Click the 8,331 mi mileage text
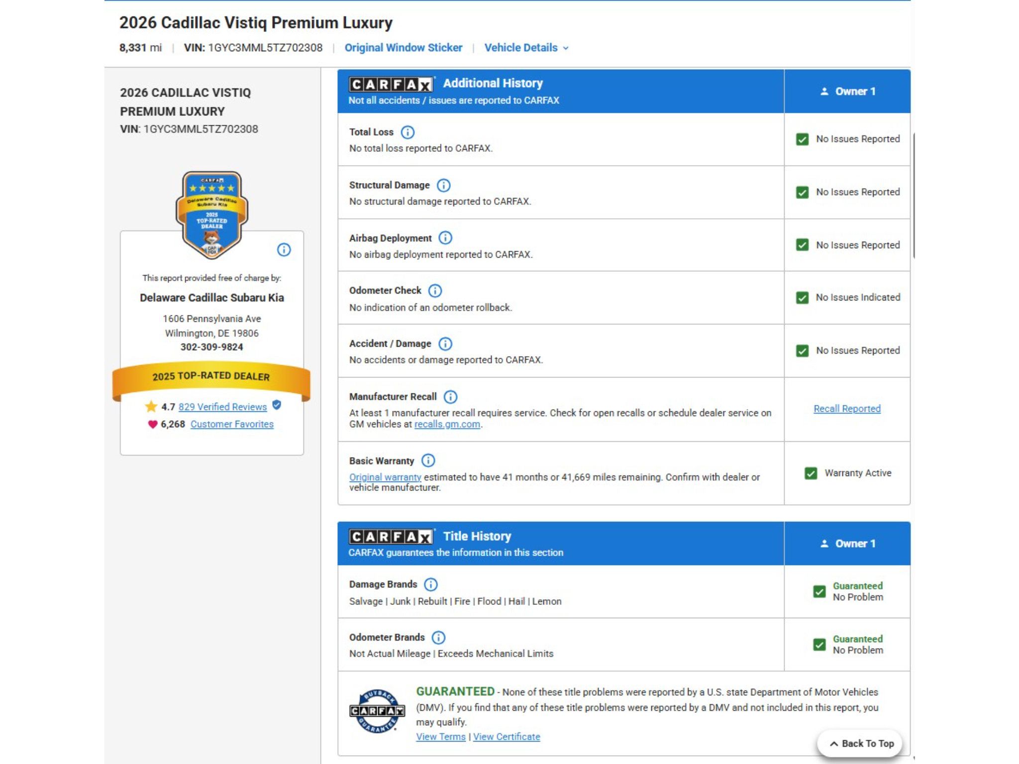Viewport: 1019px width, 764px height. [x=140, y=48]
